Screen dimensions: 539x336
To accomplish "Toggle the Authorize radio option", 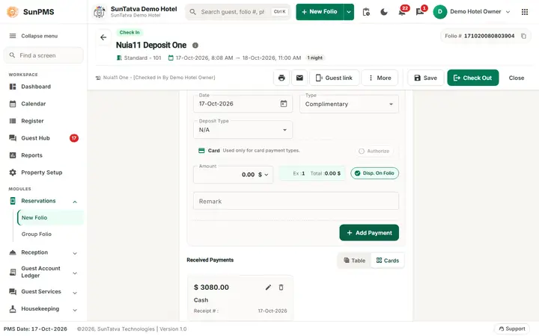I will click(x=374, y=151).
